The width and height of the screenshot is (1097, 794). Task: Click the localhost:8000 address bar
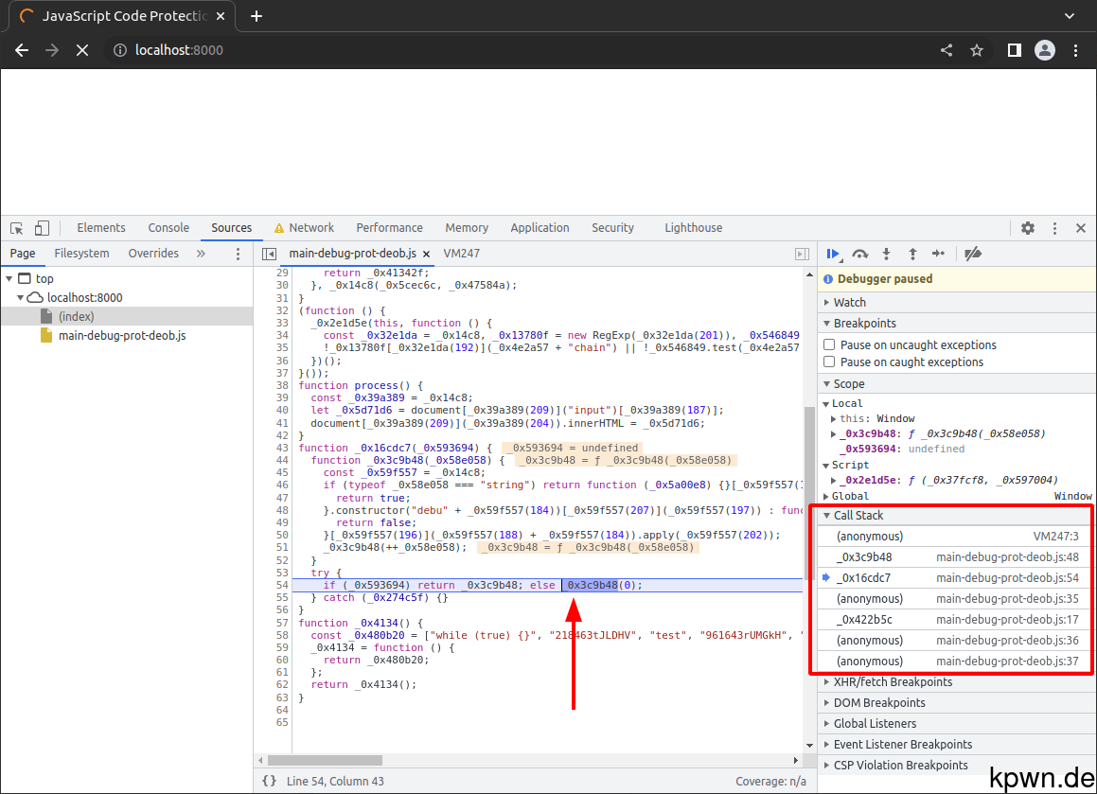coord(178,50)
